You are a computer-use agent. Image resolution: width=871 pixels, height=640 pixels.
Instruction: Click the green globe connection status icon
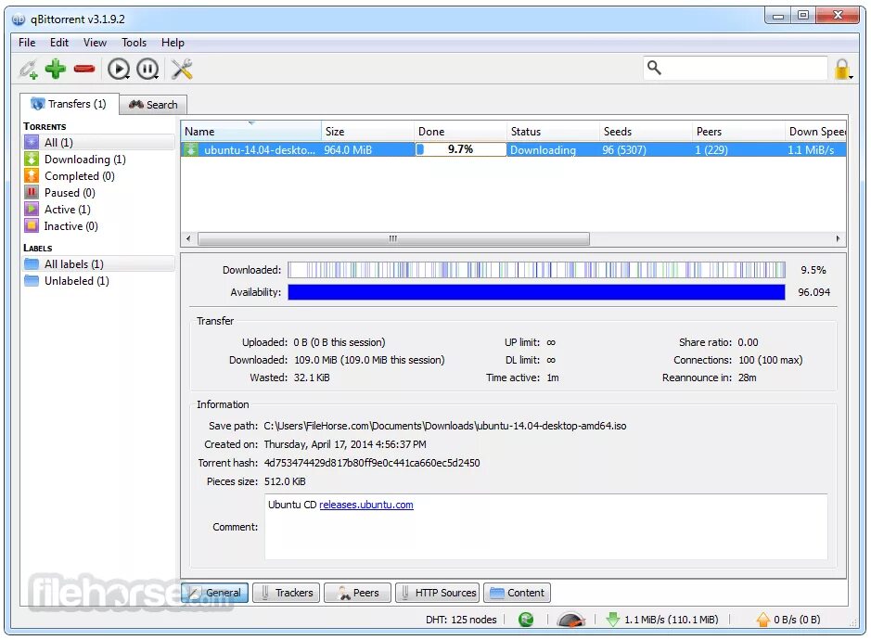pos(526,620)
